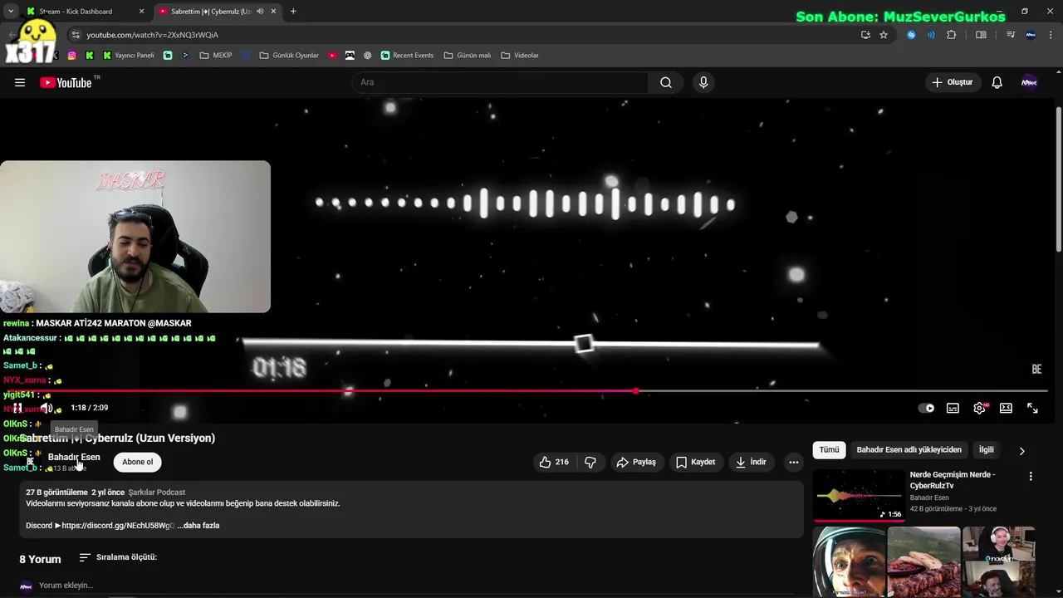Click the address bar URL
1063x598 pixels.
(x=152, y=35)
